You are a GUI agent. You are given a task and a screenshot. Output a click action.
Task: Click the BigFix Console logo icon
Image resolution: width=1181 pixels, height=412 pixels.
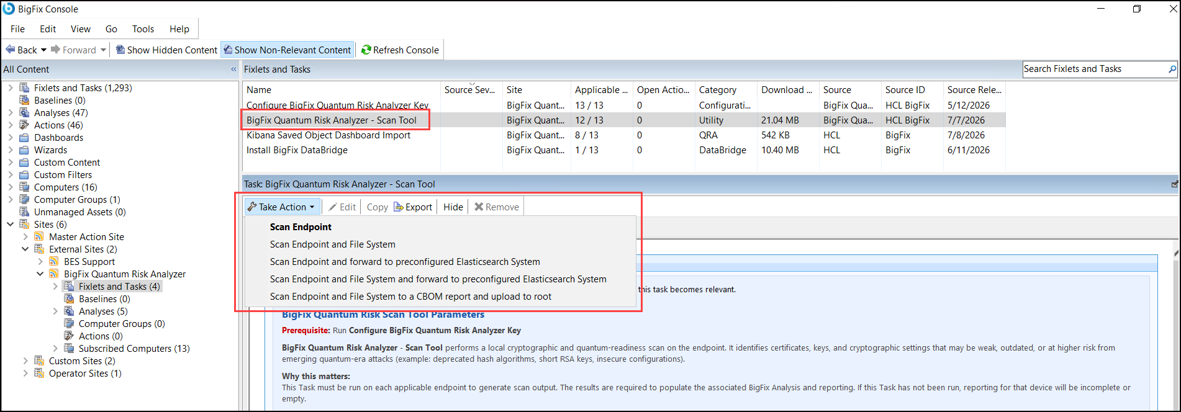pos(9,9)
